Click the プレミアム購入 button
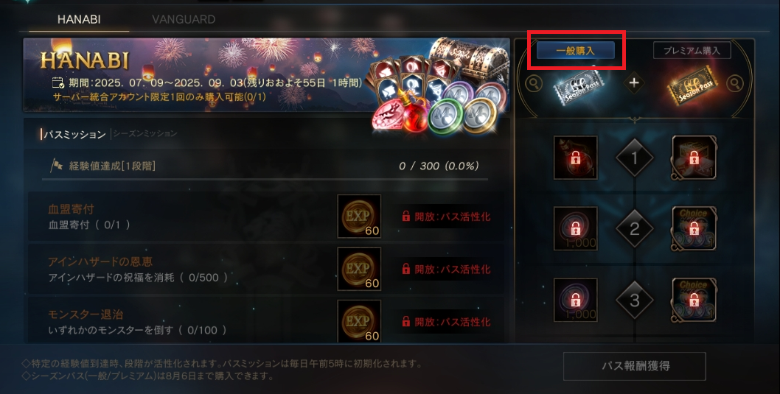This screenshot has width=780, height=394. [x=692, y=51]
